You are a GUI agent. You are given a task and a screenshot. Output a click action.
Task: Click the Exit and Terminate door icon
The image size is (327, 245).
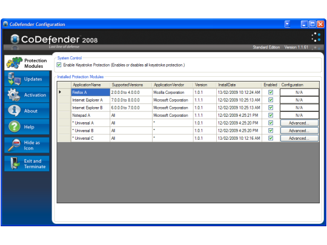point(15,163)
